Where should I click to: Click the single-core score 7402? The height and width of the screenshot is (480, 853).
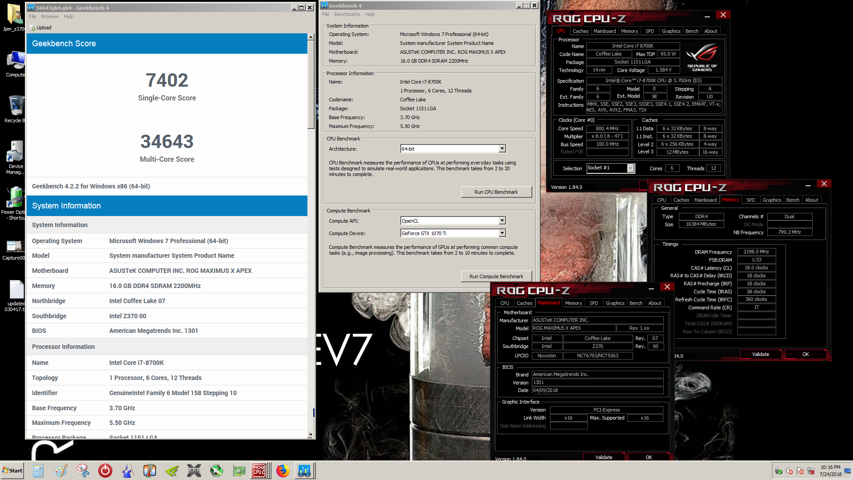point(167,80)
